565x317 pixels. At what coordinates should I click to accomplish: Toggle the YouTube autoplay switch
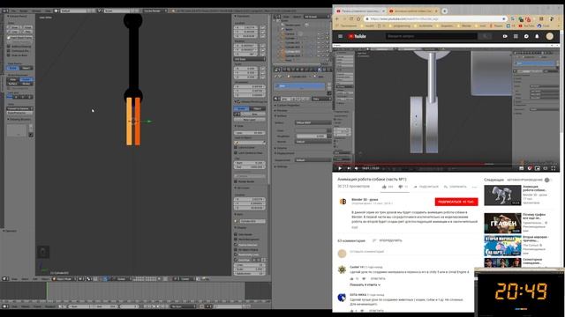point(548,180)
